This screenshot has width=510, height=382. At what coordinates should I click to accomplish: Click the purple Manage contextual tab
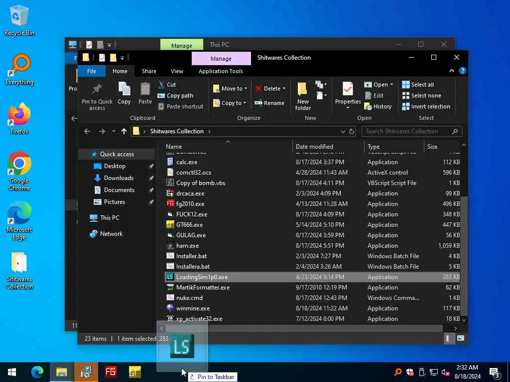pyautogui.click(x=221, y=59)
